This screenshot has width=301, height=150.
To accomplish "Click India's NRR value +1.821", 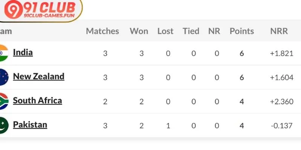I will tap(281, 53).
